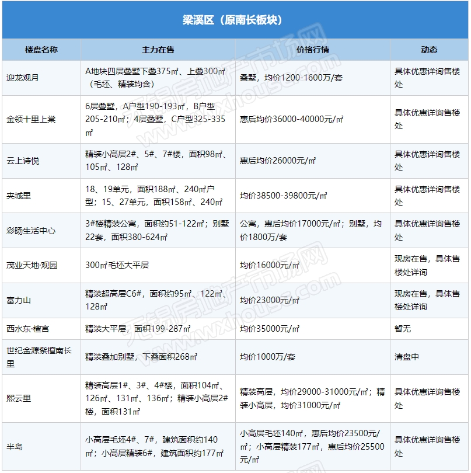Click the price 叠墅，均价1200-1600万/套
The image size is (471, 473).
[291, 78]
